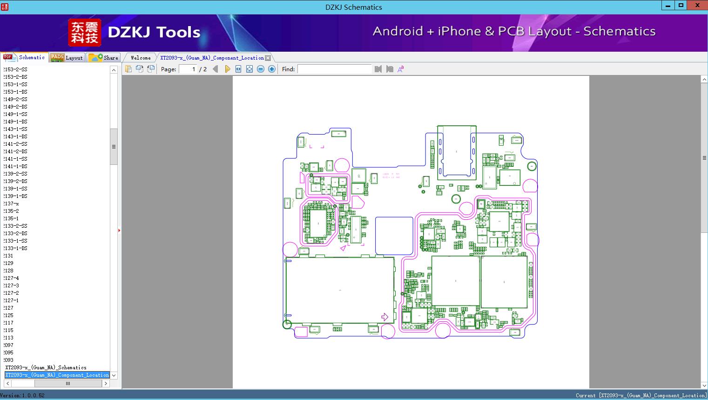
Task: Click the zoom out minus icon
Action: (261, 69)
